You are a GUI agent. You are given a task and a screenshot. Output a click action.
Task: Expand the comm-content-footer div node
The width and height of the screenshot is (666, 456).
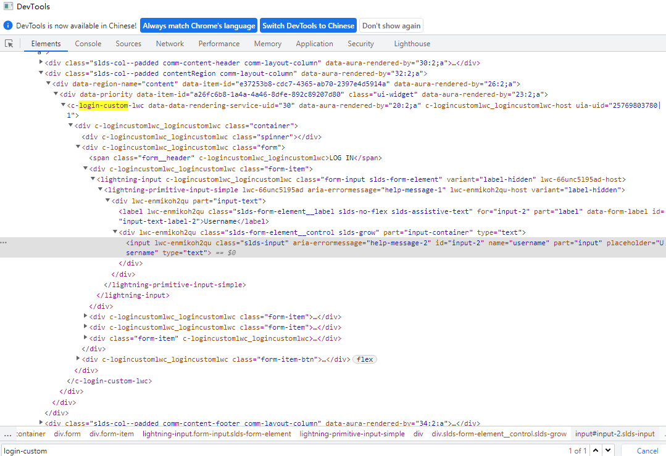point(41,423)
